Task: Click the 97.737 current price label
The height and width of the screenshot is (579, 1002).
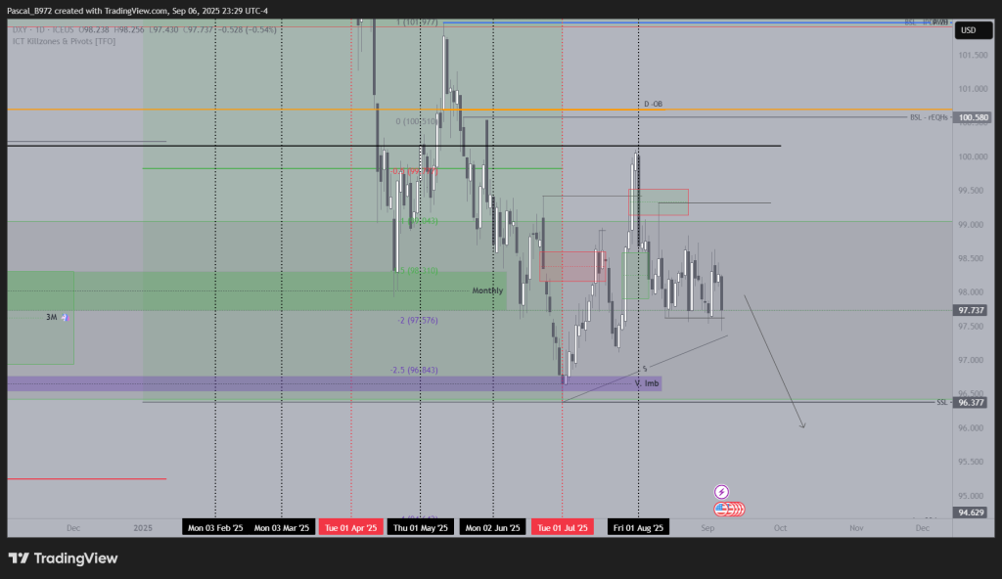Action: pyautogui.click(x=972, y=310)
